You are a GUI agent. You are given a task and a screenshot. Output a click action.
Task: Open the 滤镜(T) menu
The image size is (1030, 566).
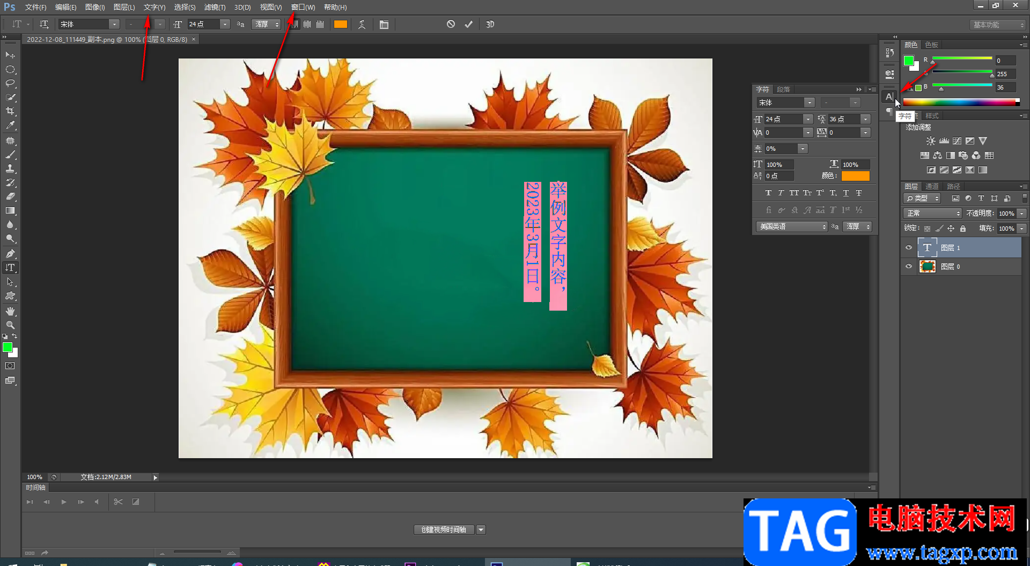[x=215, y=7]
